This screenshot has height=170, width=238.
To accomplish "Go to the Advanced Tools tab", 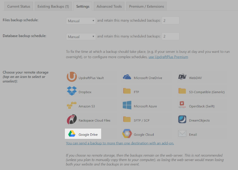I will point(109,6).
